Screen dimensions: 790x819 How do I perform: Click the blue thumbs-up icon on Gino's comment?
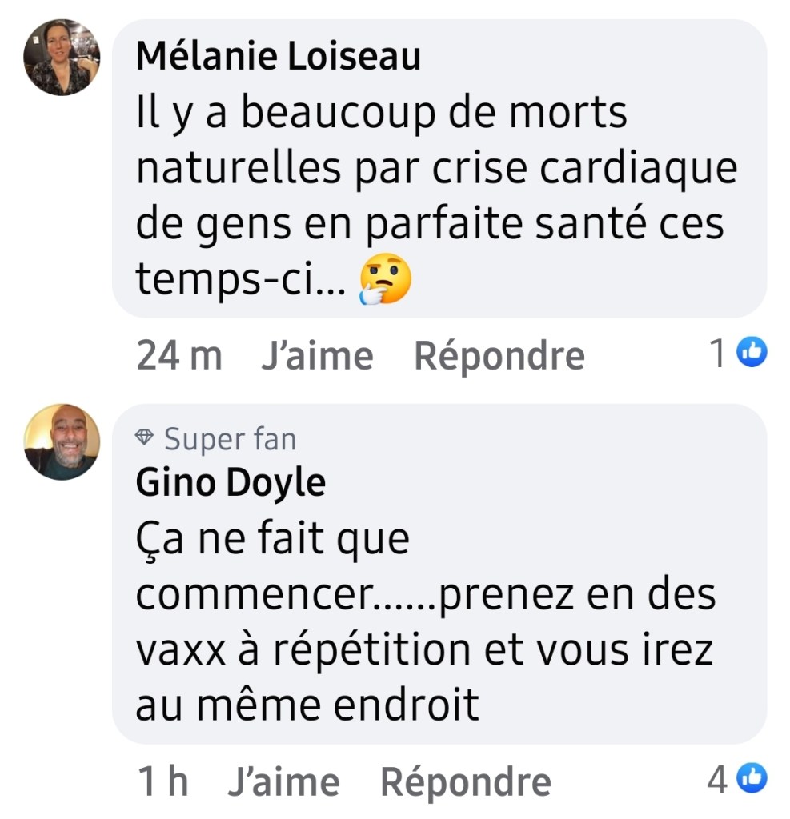tap(752, 777)
